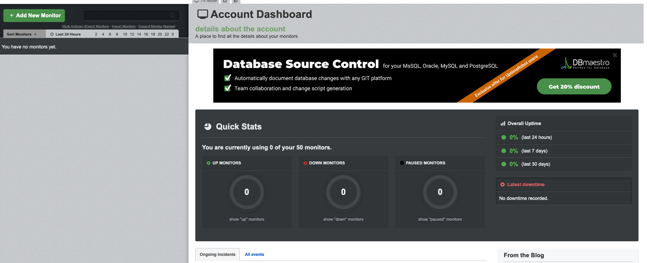Viewport: 647px width, 263px height.
Task: Click the Export Monitors link
Action: (x=97, y=26)
